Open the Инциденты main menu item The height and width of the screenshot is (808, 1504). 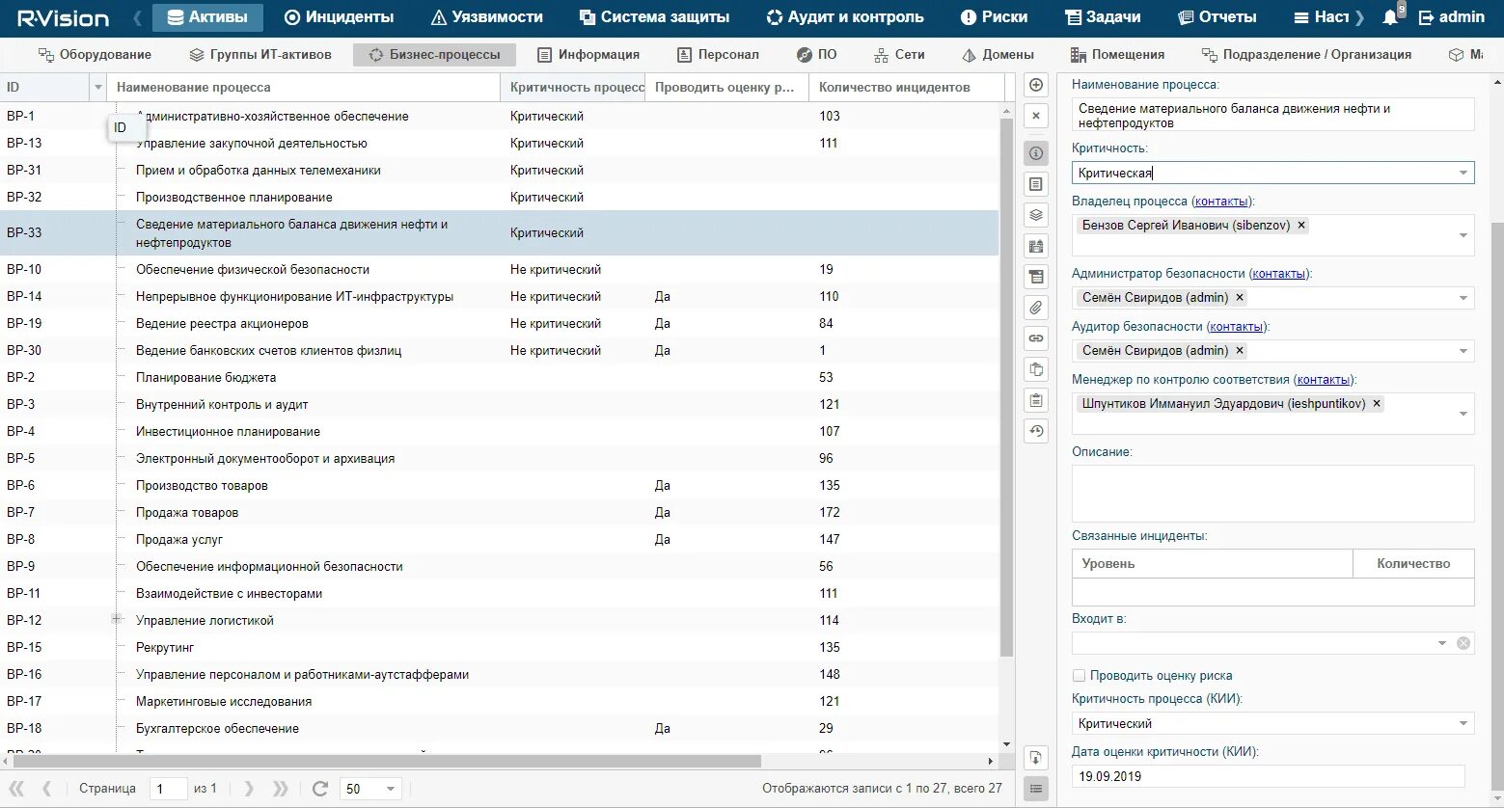point(340,17)
